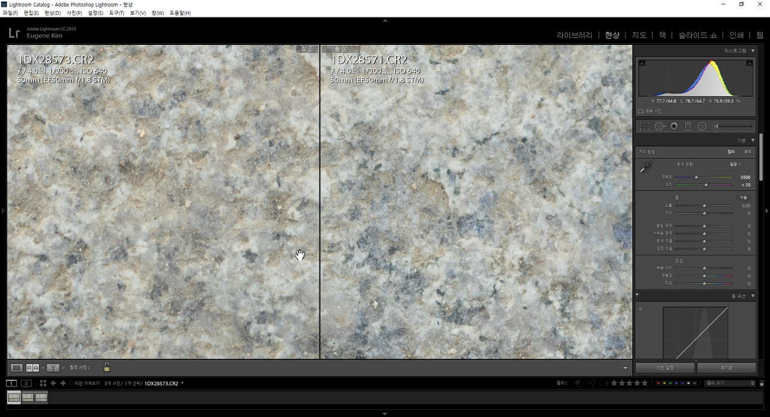Go forward to next photo

pos(63,383)
